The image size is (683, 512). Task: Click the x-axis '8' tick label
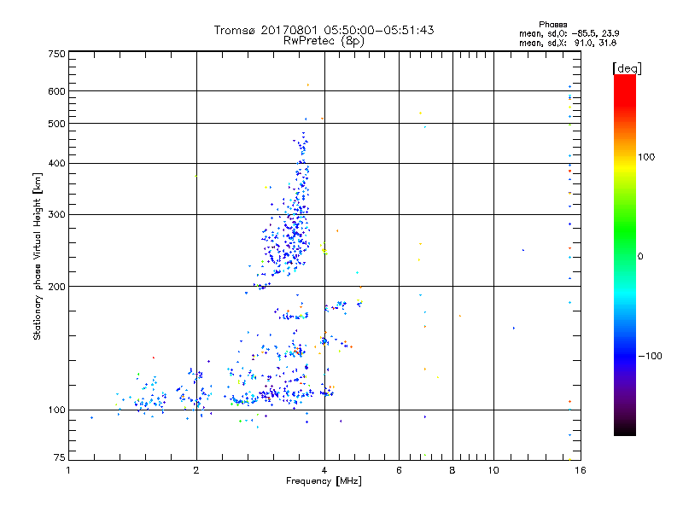coord(452,470)
